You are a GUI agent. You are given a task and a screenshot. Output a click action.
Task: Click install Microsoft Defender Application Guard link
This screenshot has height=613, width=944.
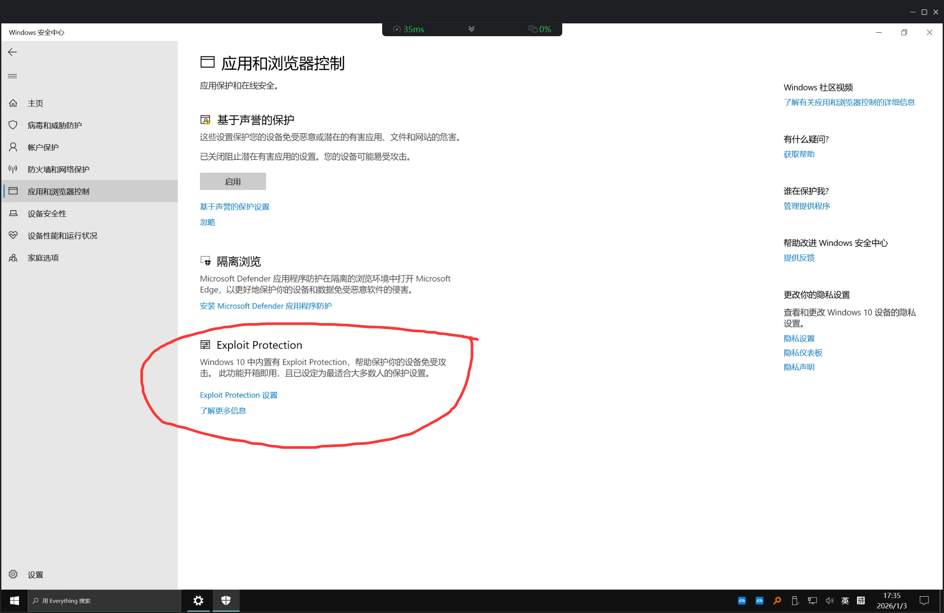(x=265, y=306)
